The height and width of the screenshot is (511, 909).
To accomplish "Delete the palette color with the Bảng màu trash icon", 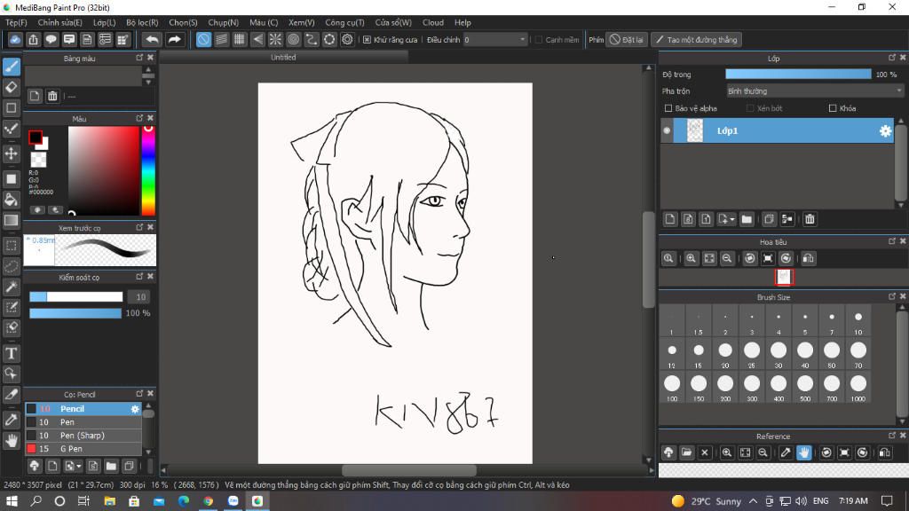I will click(52, 96).
